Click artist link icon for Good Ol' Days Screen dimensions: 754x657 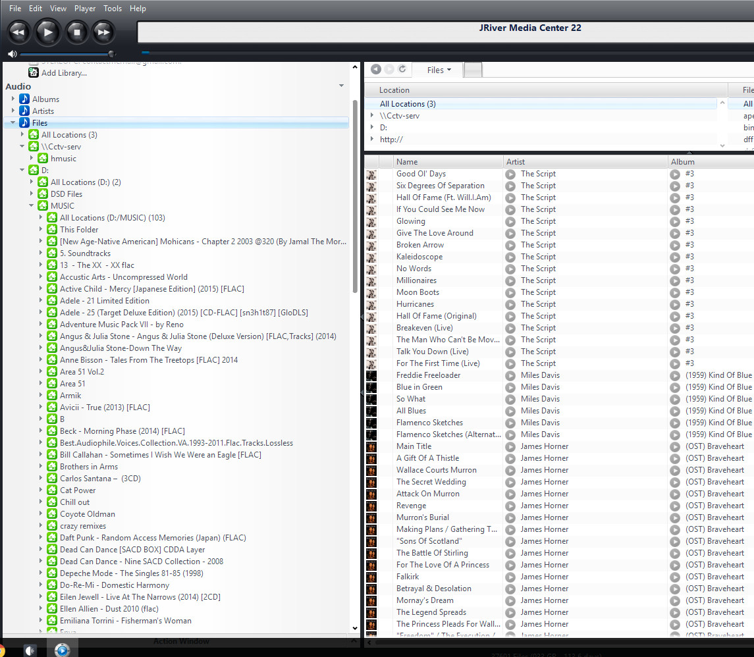click(510, 174)
